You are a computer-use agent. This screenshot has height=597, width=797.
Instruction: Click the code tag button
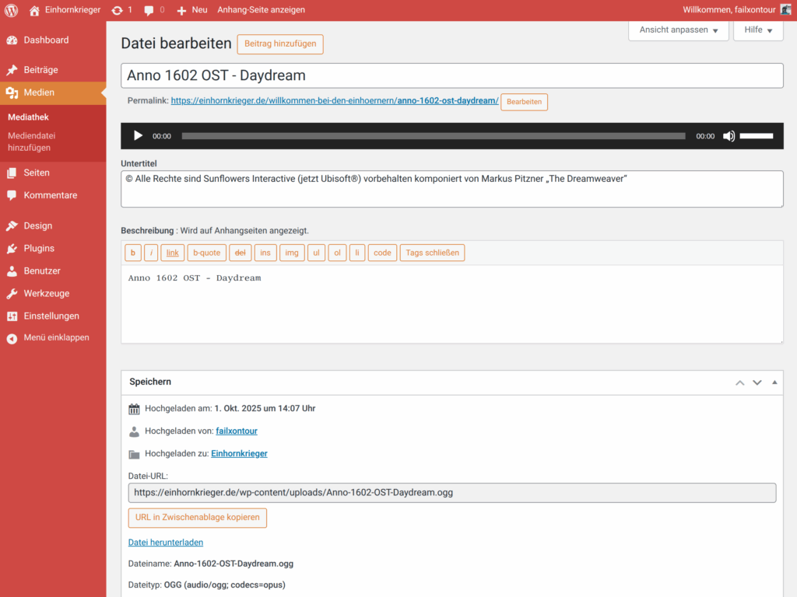[382, 253]
